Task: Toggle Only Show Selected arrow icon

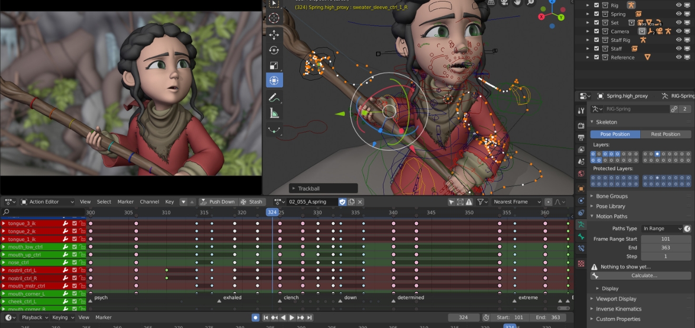Action: coord(451,202)
